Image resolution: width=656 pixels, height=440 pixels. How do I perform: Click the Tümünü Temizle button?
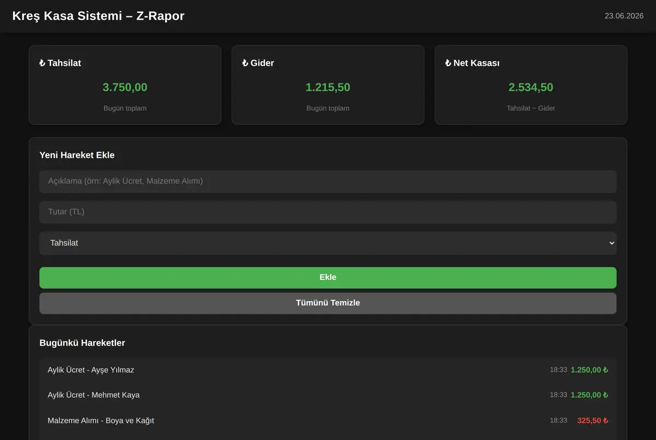click(x=328, y=303)
